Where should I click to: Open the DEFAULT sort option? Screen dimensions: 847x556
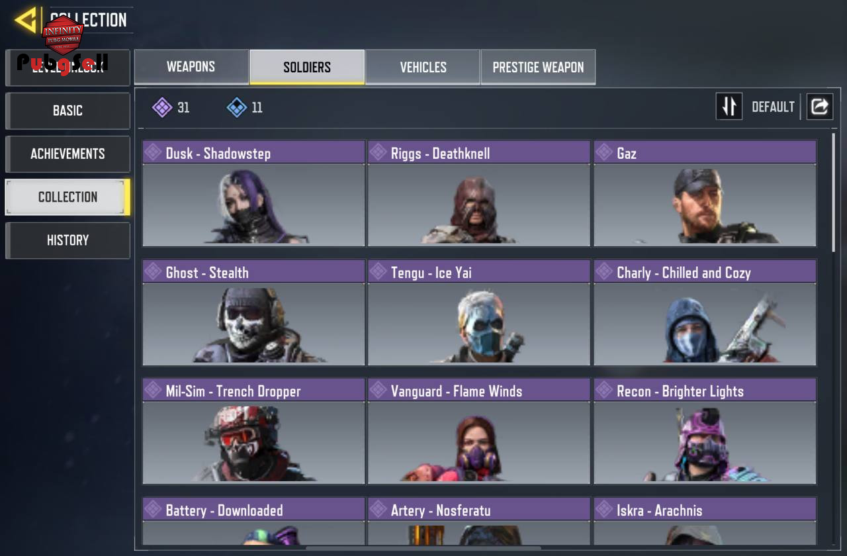pos(773,107)
